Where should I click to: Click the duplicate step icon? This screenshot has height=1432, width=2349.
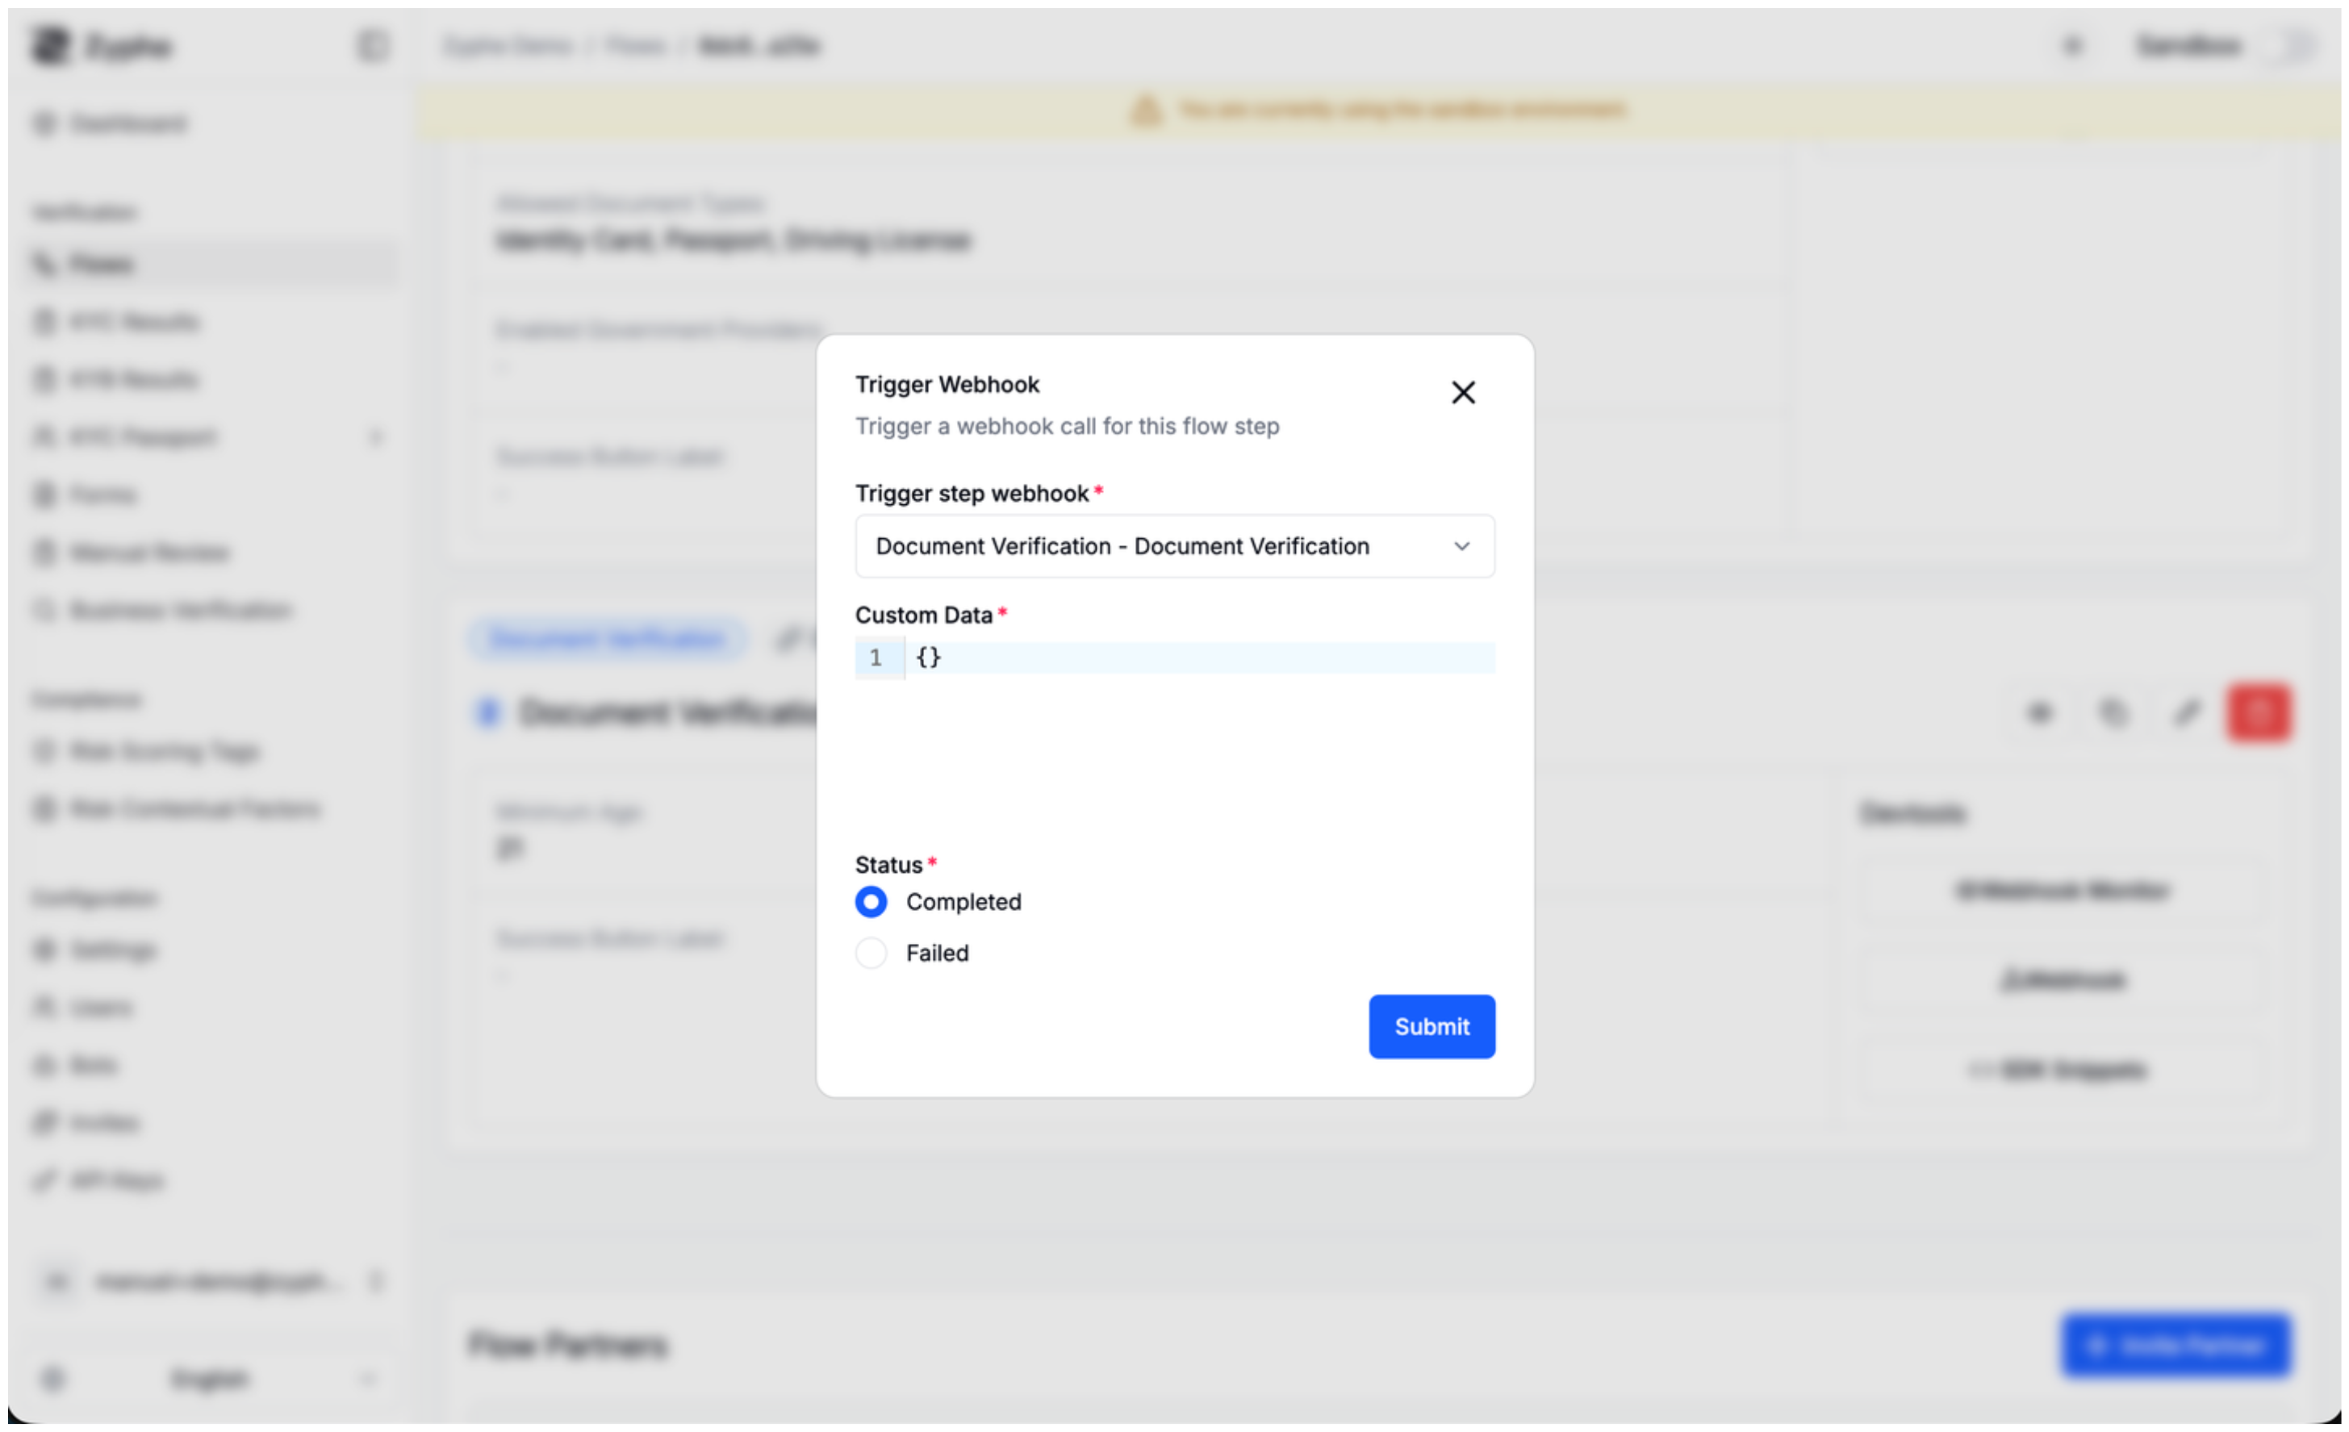(2113, 712)
